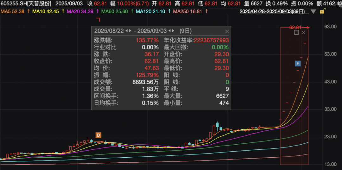This screenshot has width=342, height=170.
Task: Dismiss the red selection box with its X
Action: coord(304,33)
